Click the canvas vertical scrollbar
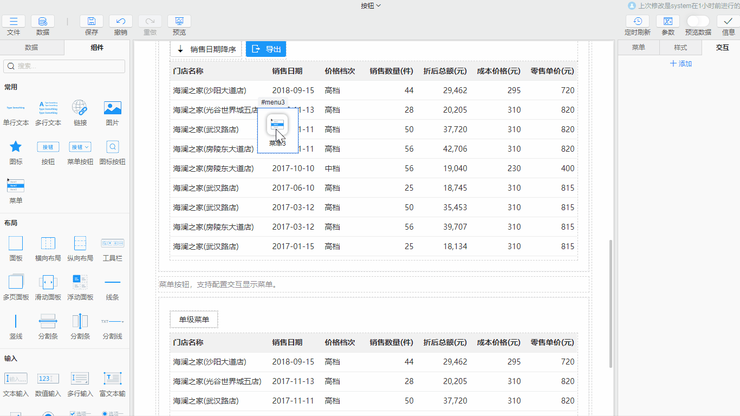 tap(610, 303)
